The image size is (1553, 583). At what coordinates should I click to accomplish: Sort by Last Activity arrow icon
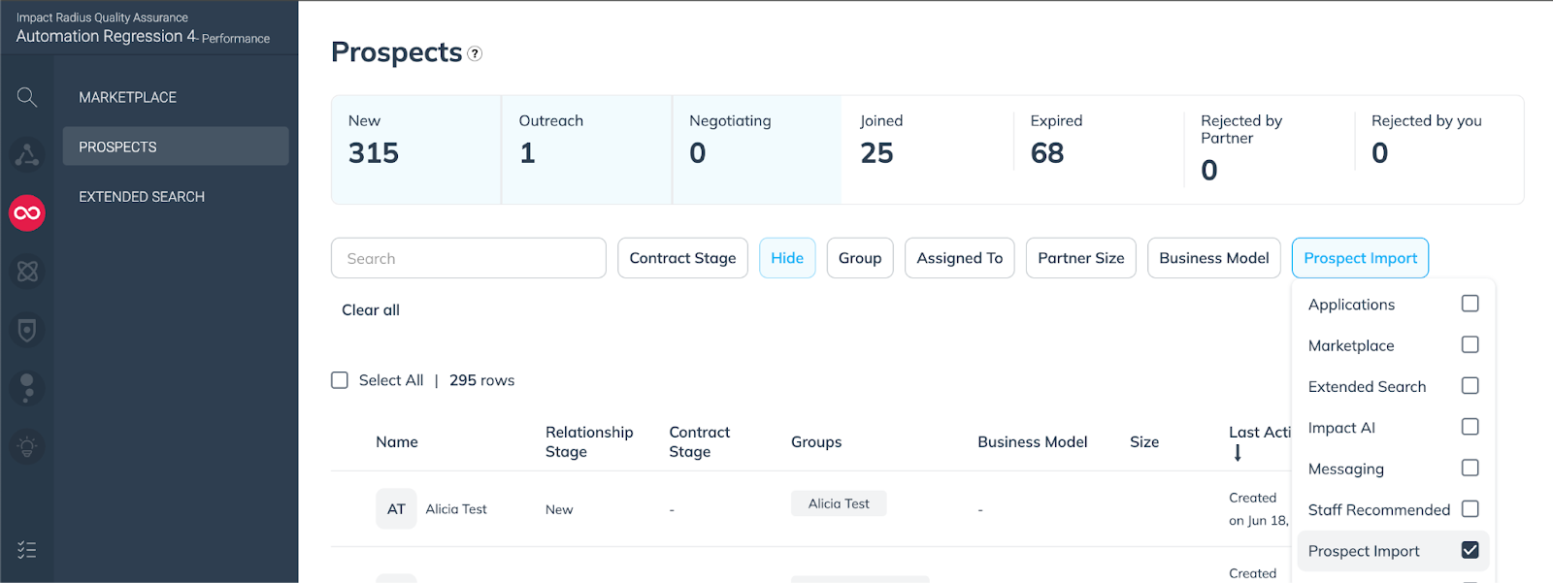tap(1238, 453)
